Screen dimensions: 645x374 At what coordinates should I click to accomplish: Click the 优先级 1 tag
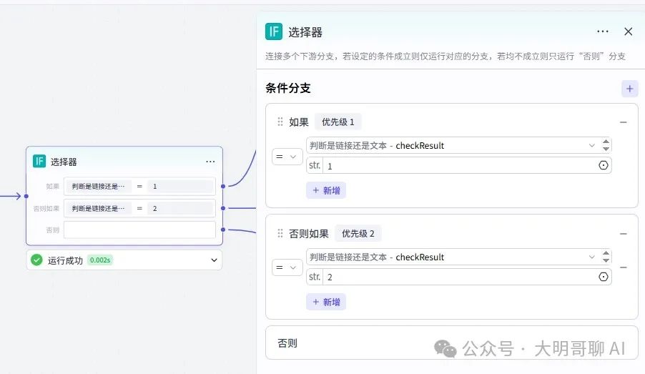pos(338,122)
